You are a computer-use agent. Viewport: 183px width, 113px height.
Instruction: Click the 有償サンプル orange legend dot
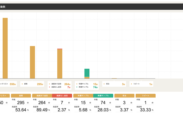pos(77,84)
